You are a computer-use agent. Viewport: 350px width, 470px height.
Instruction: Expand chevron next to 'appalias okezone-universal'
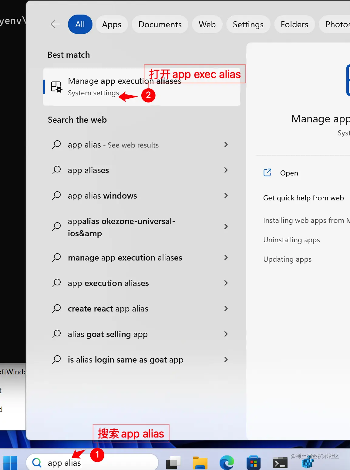click(x=226, y=226)
